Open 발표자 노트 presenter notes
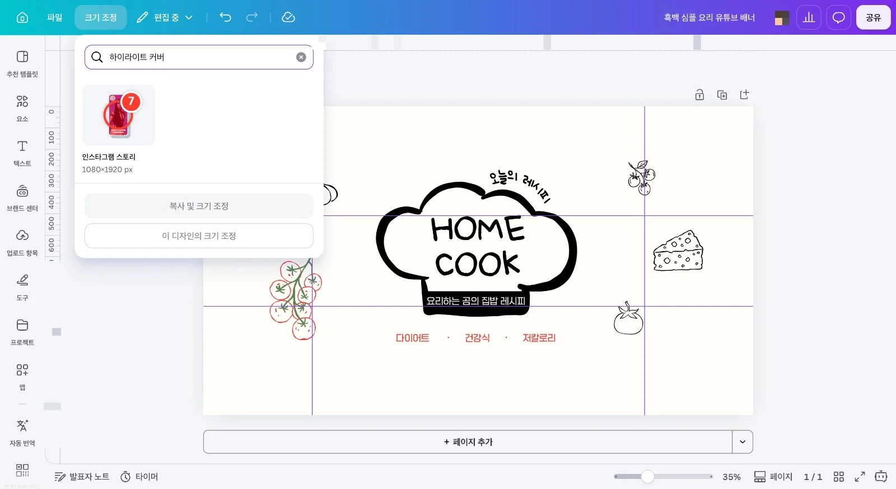This screenshot has height=489, width=896. (x=82, y=477)
